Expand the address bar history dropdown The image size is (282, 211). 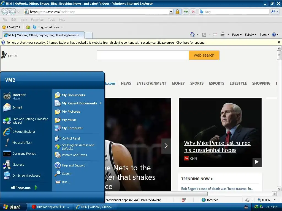[171, 12]
